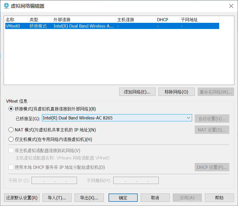Toggle 将主机虚拟适配器连接到此网络 checkbox

coord(11,151)
